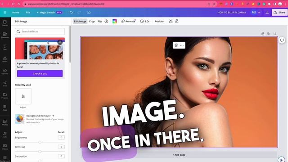Click the HOW TO BLUR IN CANVA title
288x162 pixels.
tap(232, 12)
